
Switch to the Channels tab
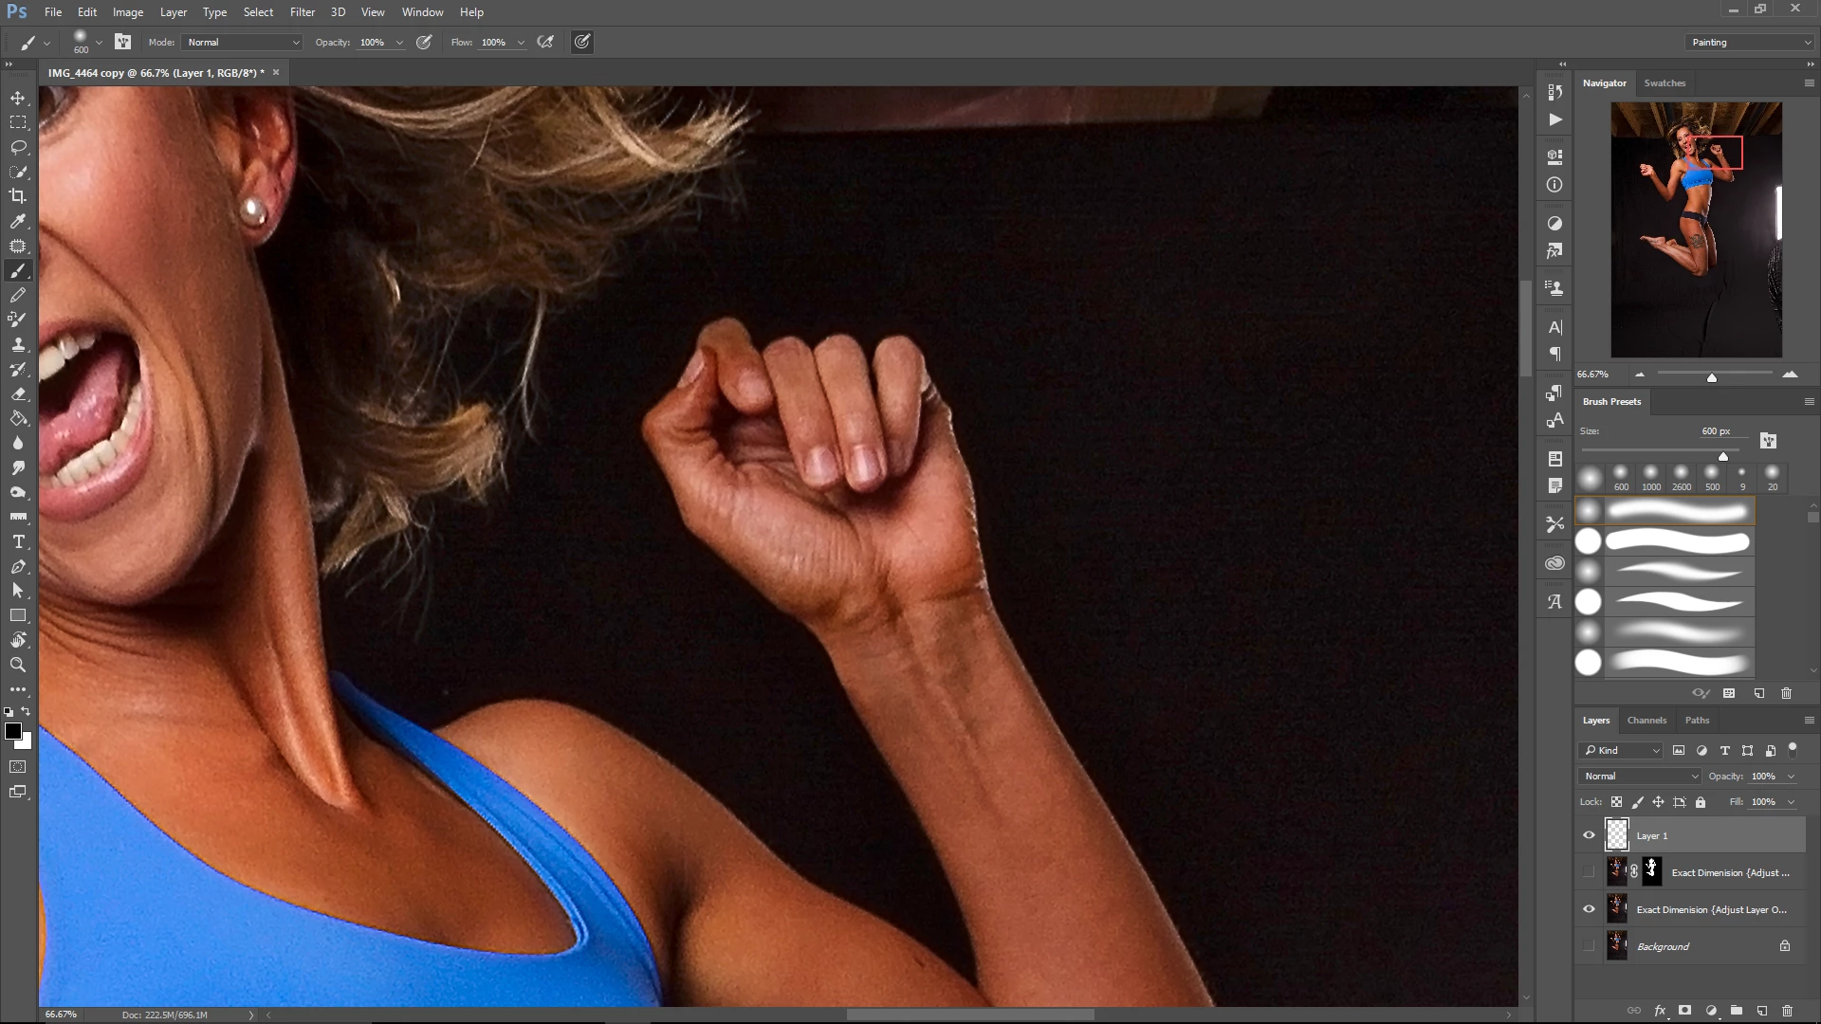[1646, 720]
